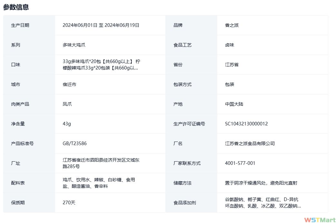The height and width of the screenshot is (223, 336).
Task: Click the origin value 中国大陆
Action: [x=234, y=104]
